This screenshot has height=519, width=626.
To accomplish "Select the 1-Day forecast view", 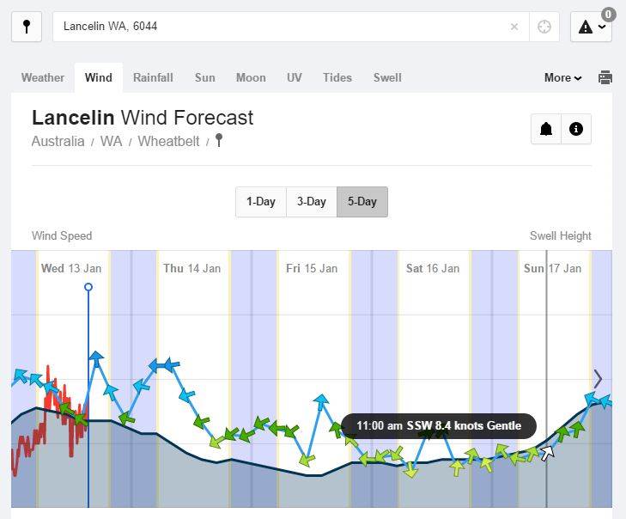I will click(260, 202).
